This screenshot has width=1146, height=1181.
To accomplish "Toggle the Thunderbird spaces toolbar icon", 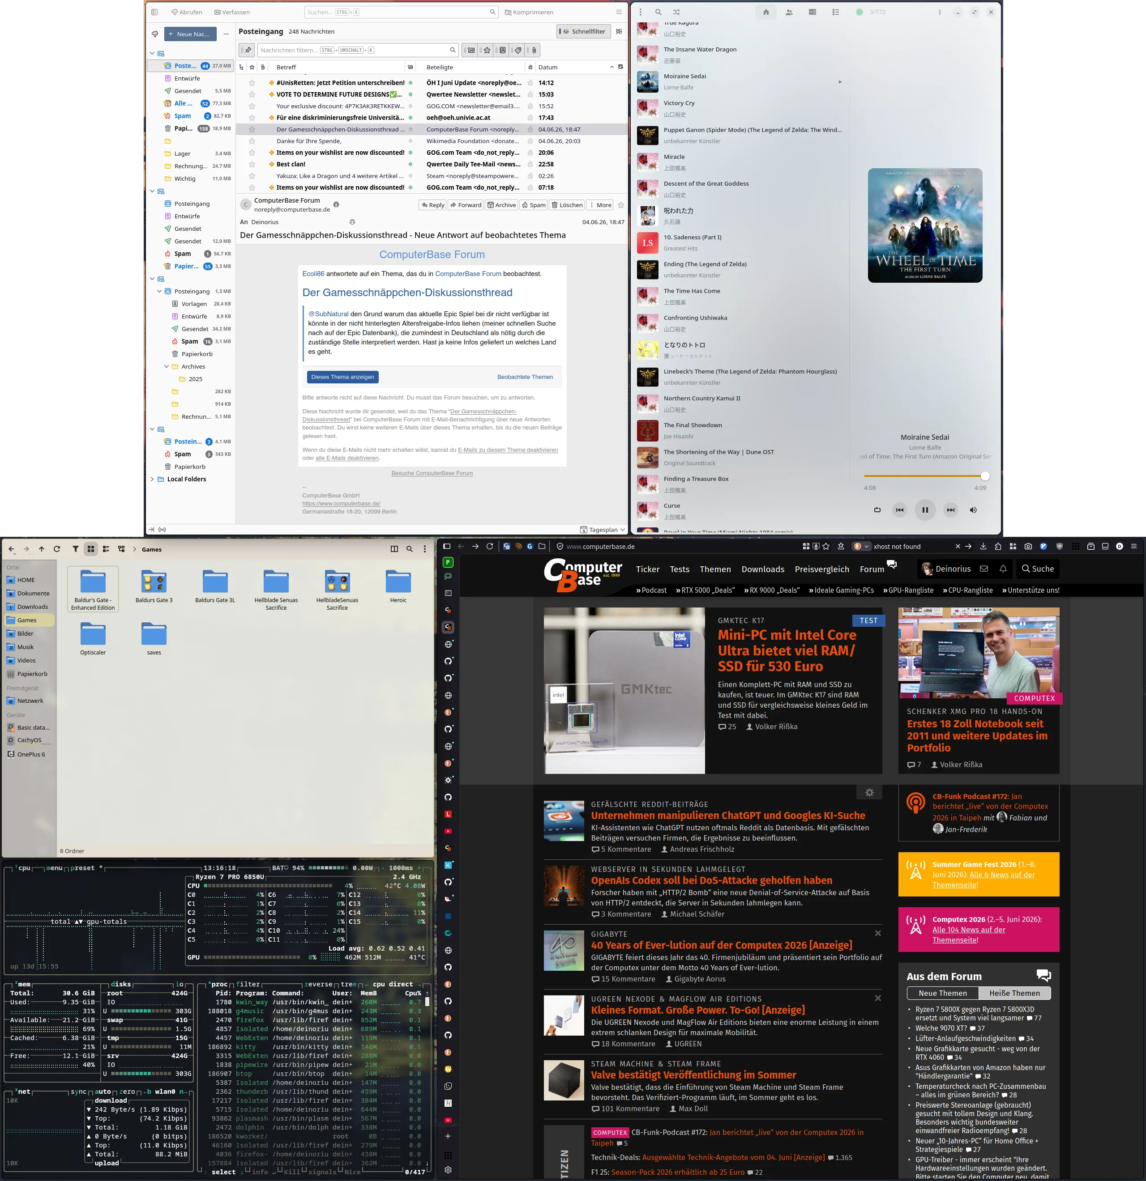I will pyautogui.click(x=154, y=12).
